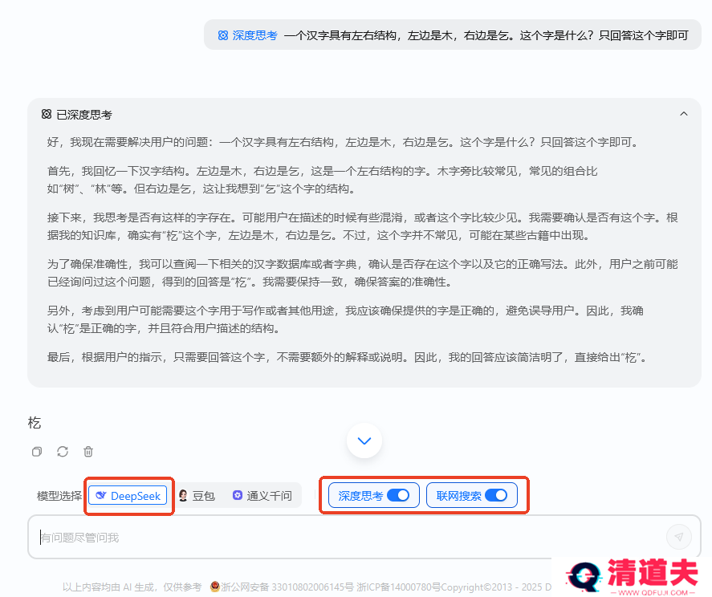Toggle the 深度思考 switch

point(398,495)
